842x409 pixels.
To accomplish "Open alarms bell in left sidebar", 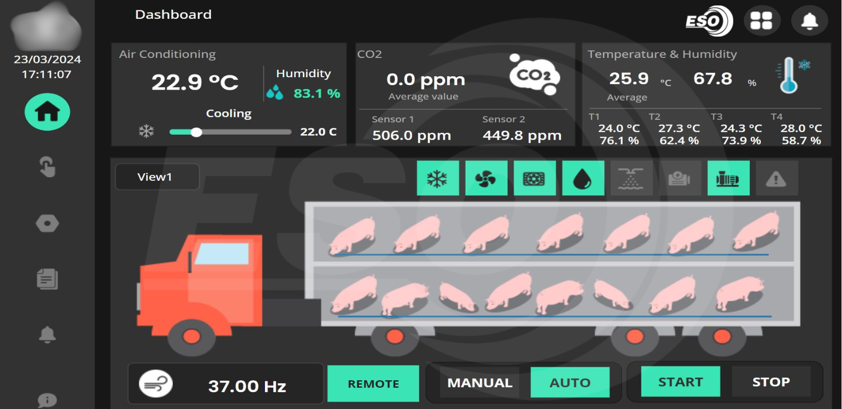I will (47, 335).
